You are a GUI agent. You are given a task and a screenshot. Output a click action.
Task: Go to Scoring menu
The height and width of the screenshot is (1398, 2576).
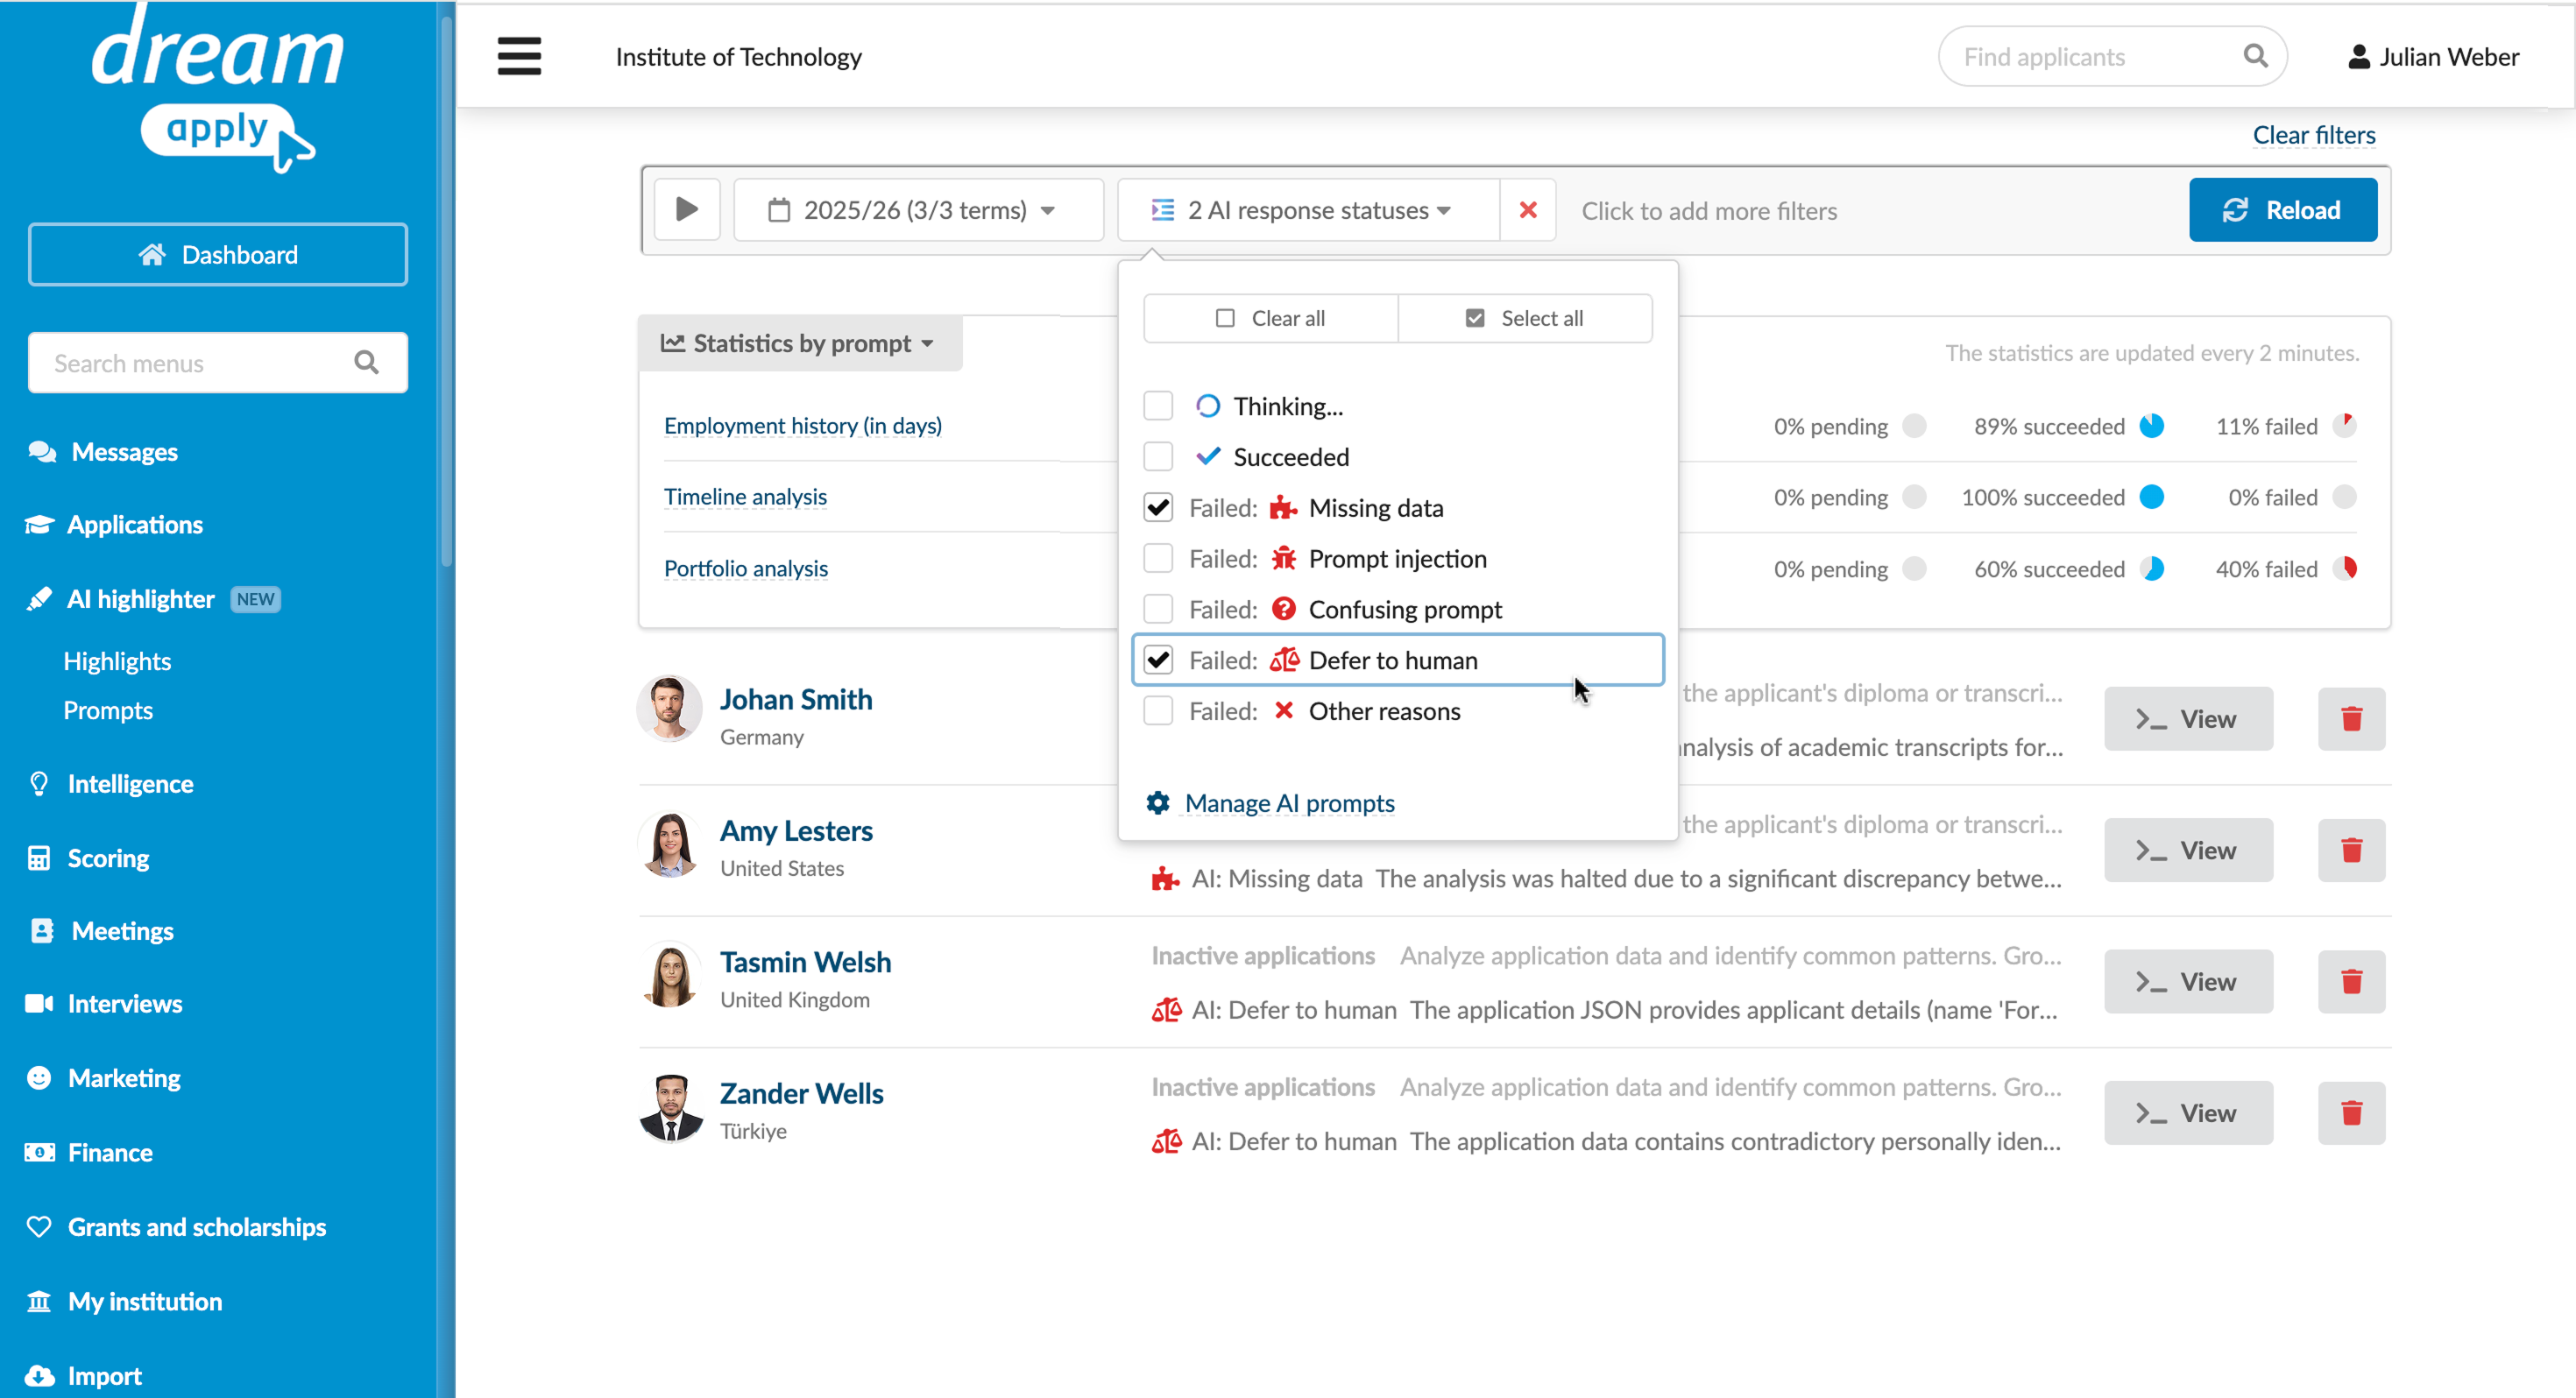point(108,858)
